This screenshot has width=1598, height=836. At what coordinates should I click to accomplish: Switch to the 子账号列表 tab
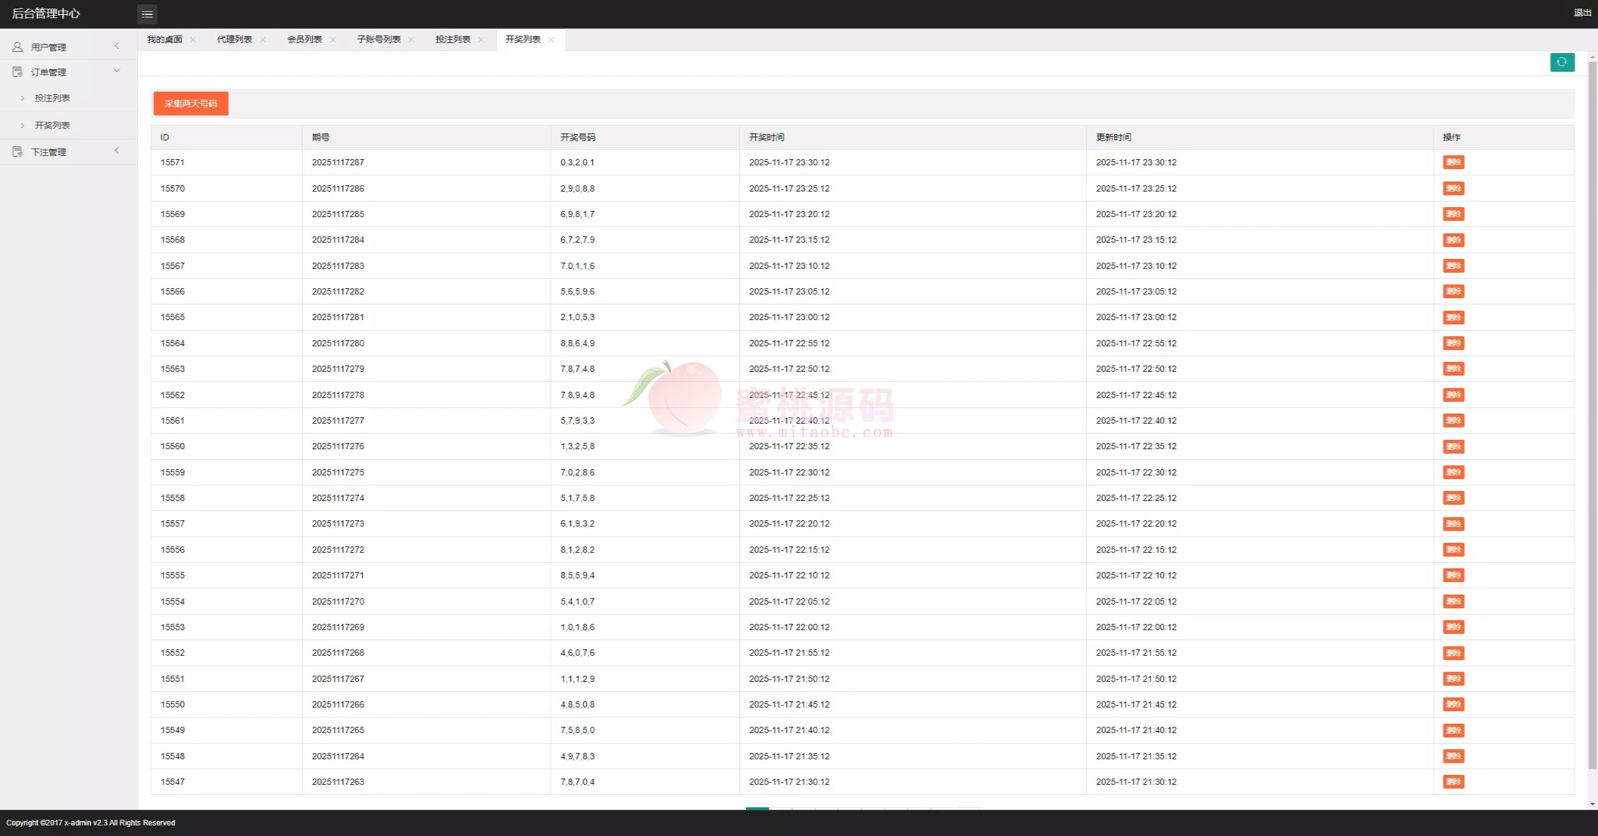[378, 39]
